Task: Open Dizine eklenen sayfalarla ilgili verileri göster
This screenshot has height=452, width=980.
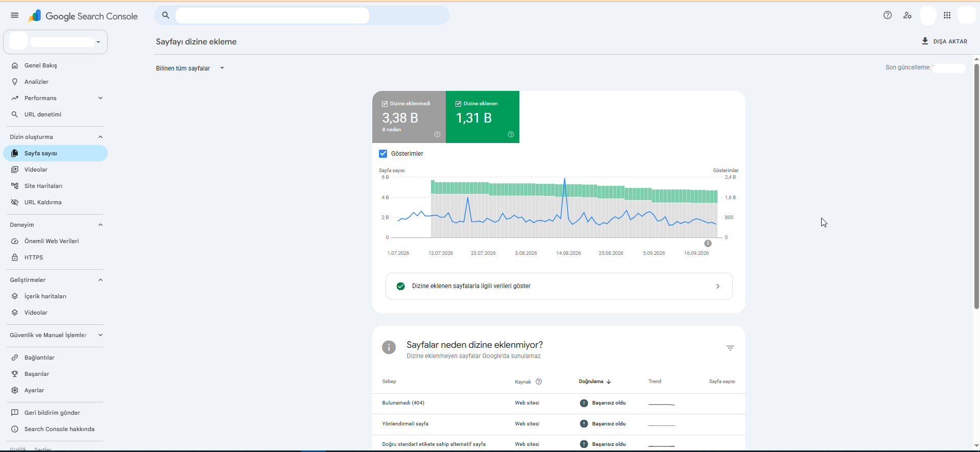Action: click(559, 286)
